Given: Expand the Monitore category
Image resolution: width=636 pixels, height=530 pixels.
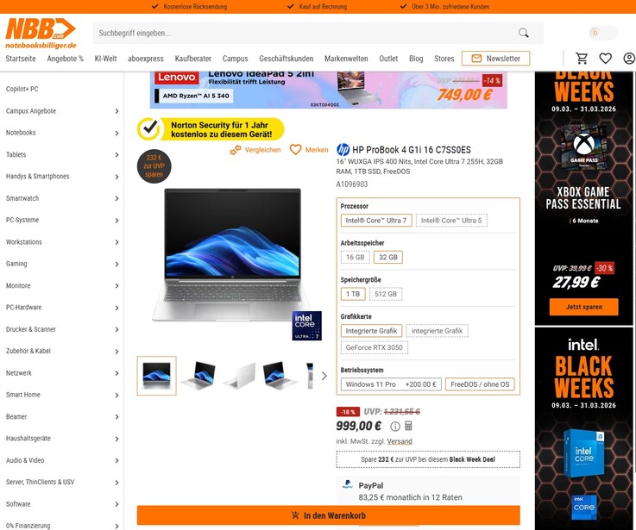Looking at the screenshot, I should click(116, 285).
